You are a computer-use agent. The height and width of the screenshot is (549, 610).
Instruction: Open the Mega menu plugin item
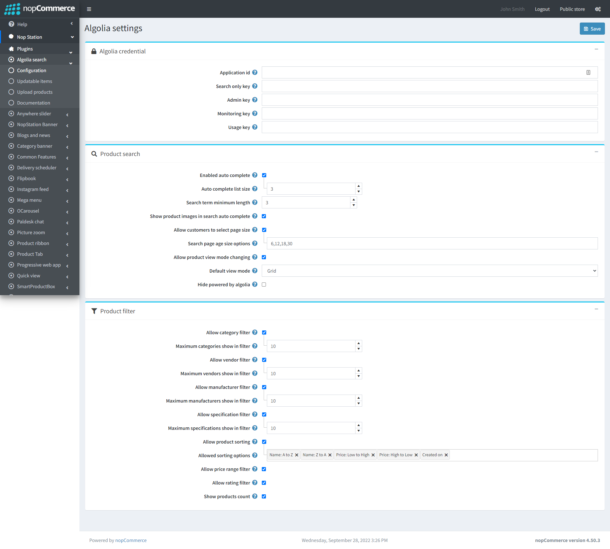39,200
